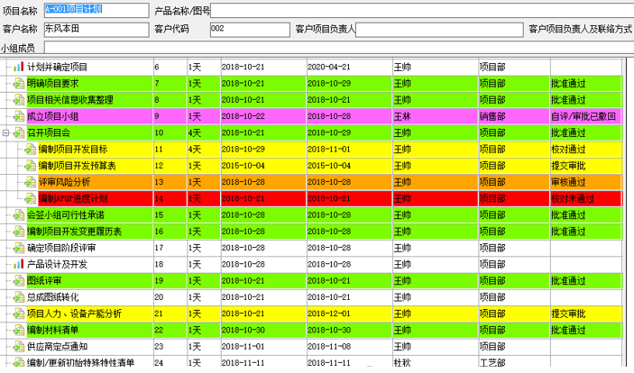This screenshot has width=634, height=373.
Task: Click the document icon for 会签小组可行性承诺
Action: pos(19,214)
